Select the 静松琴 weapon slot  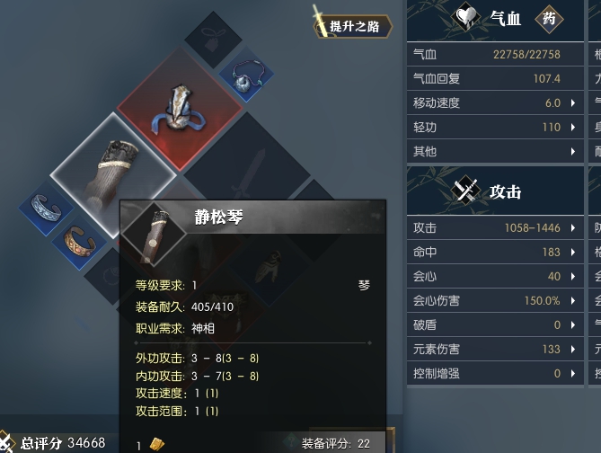pyautogui.click(x=113, y=175)
